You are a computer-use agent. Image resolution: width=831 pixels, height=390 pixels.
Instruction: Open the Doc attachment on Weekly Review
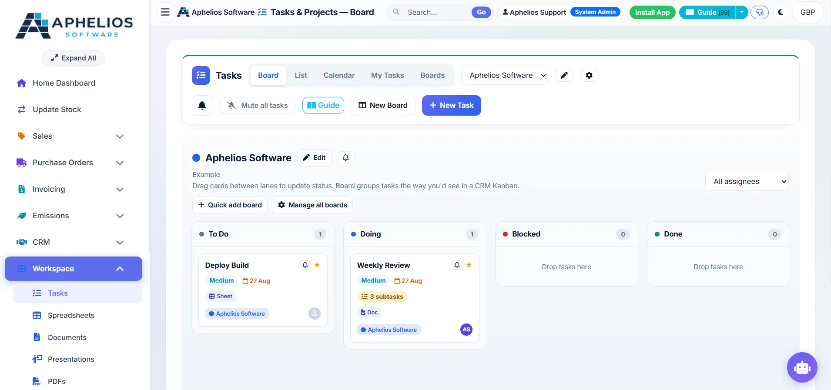pyautogui.click(x=369, y=313)
